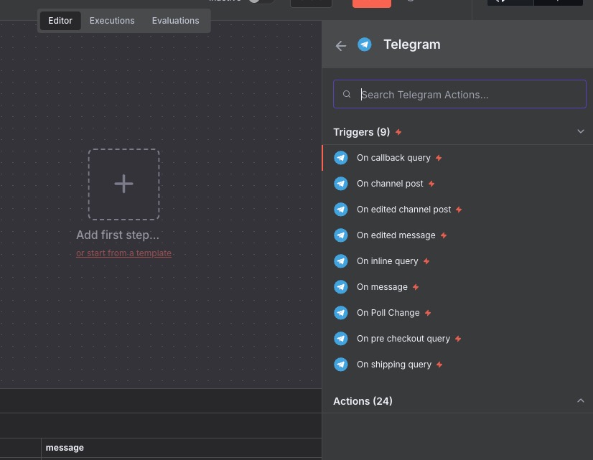Viewport: 593px width, 460px height.
Task: Select the On channel post trigger
Action: click(457, 184)
